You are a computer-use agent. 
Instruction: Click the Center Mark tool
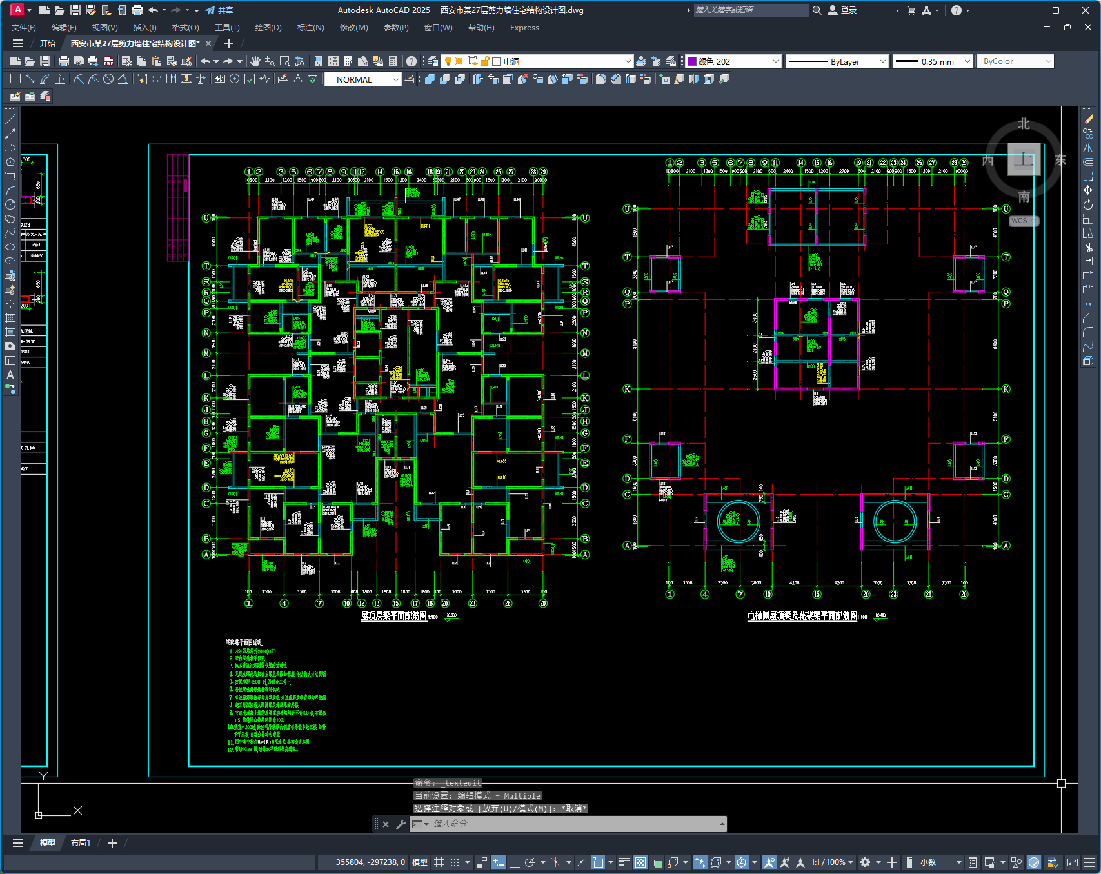pos(235,79)
